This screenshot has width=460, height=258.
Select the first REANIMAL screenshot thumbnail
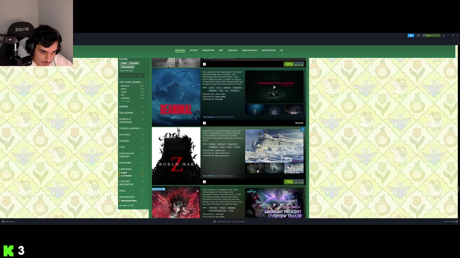pyautogui.click(x=254, y=109)
